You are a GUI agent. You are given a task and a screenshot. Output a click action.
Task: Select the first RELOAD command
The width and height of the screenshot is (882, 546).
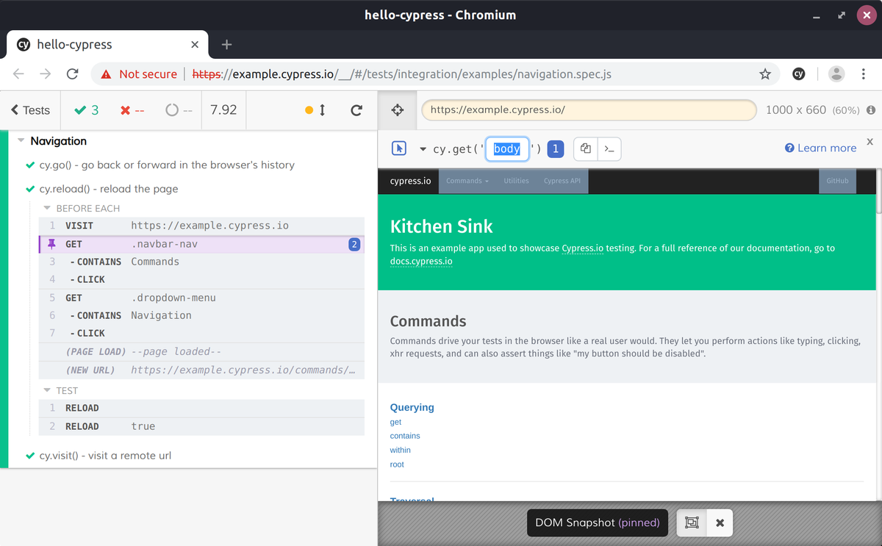(x=201, y=408)
